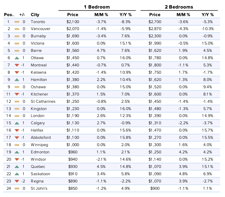Screen dimensions: 225x197
Task: Click yellow dash icon beside St John's
Action: point(17,188)
